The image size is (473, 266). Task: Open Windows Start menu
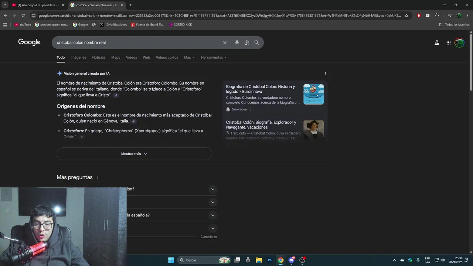point(171,260)
